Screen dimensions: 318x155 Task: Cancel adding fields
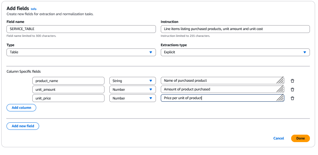coord(279,138)
